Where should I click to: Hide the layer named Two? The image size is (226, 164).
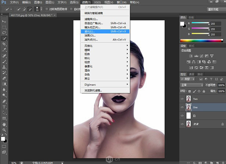182,98
